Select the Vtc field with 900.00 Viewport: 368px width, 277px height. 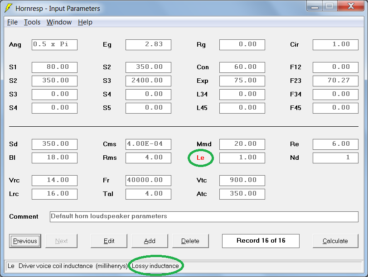242,181
